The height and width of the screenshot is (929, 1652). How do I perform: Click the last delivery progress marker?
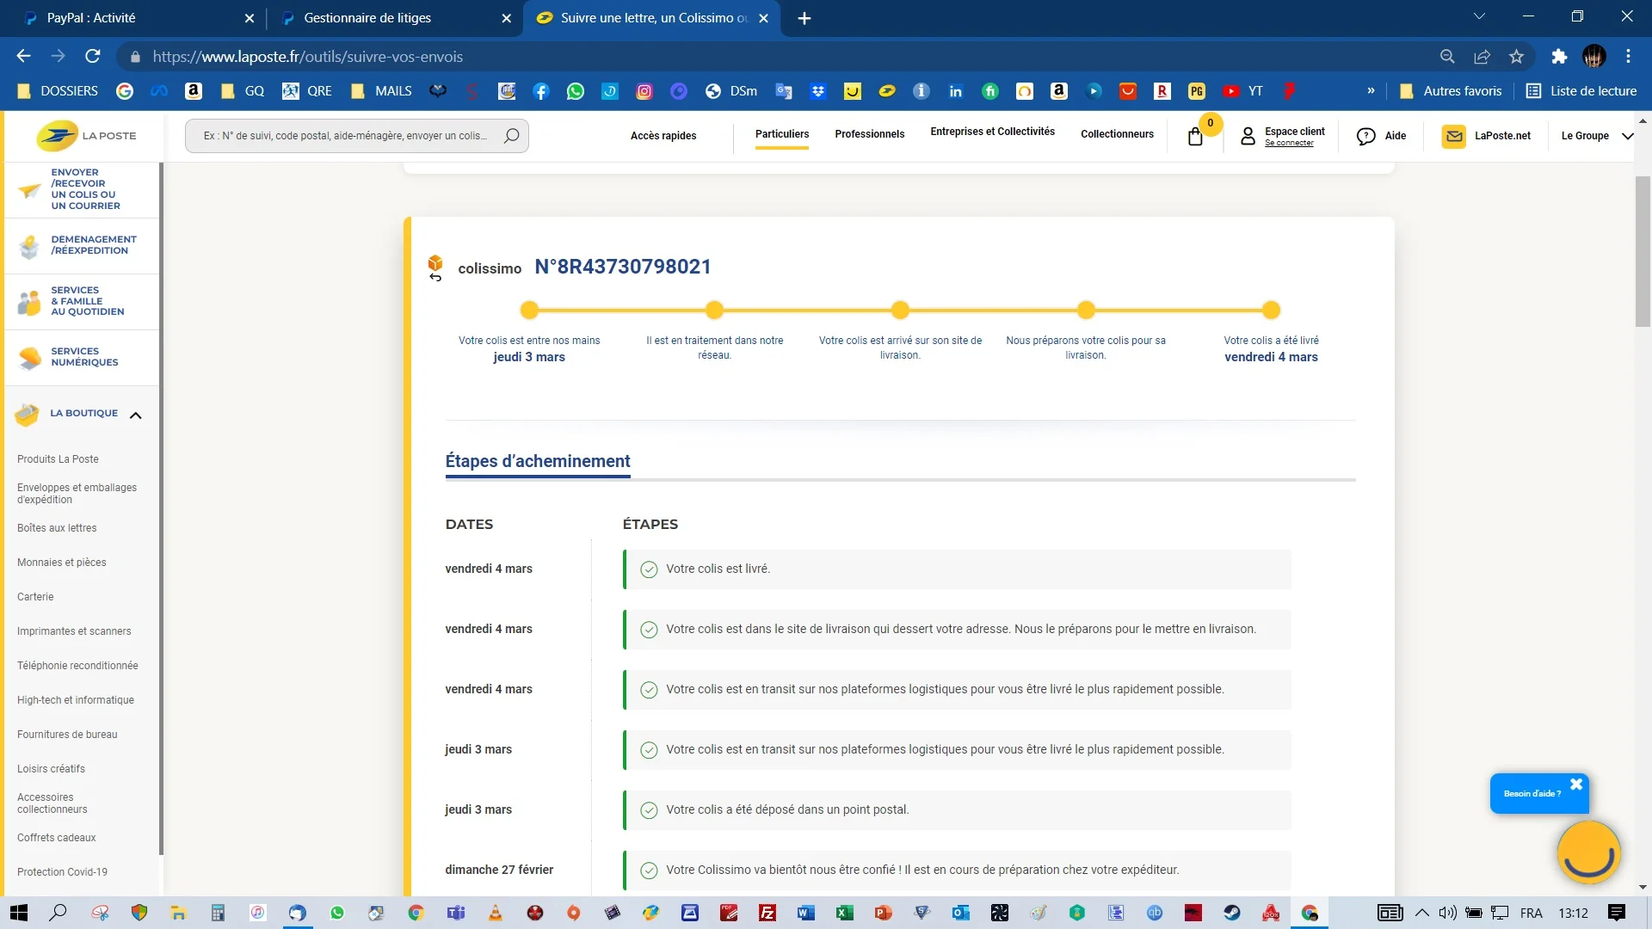[1271, 311]
